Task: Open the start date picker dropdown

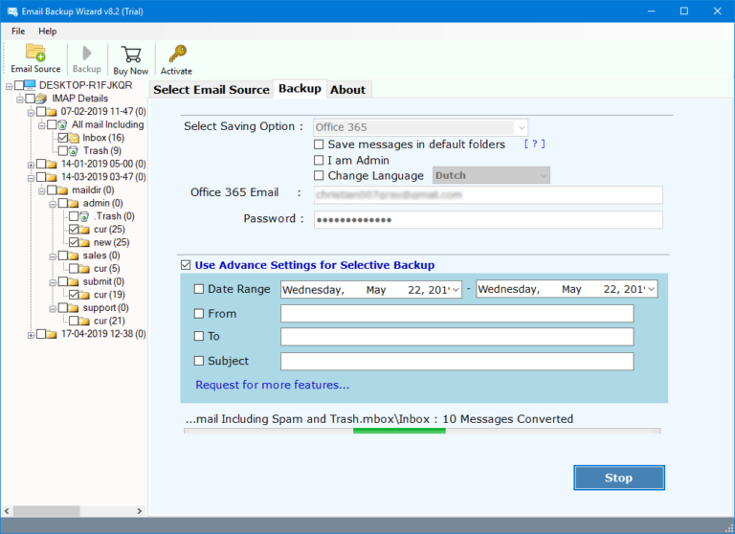Action: pos(456,290)
